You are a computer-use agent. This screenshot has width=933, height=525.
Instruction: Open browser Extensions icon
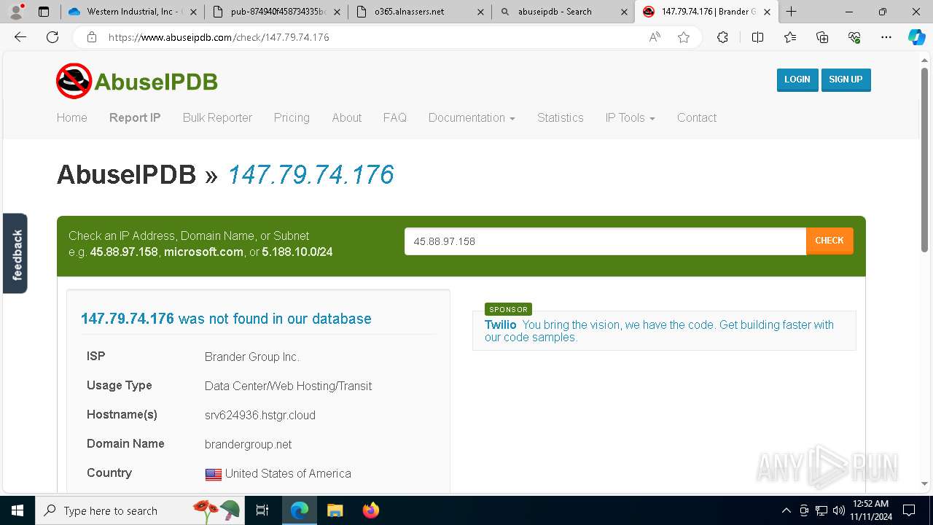point(722,37)
